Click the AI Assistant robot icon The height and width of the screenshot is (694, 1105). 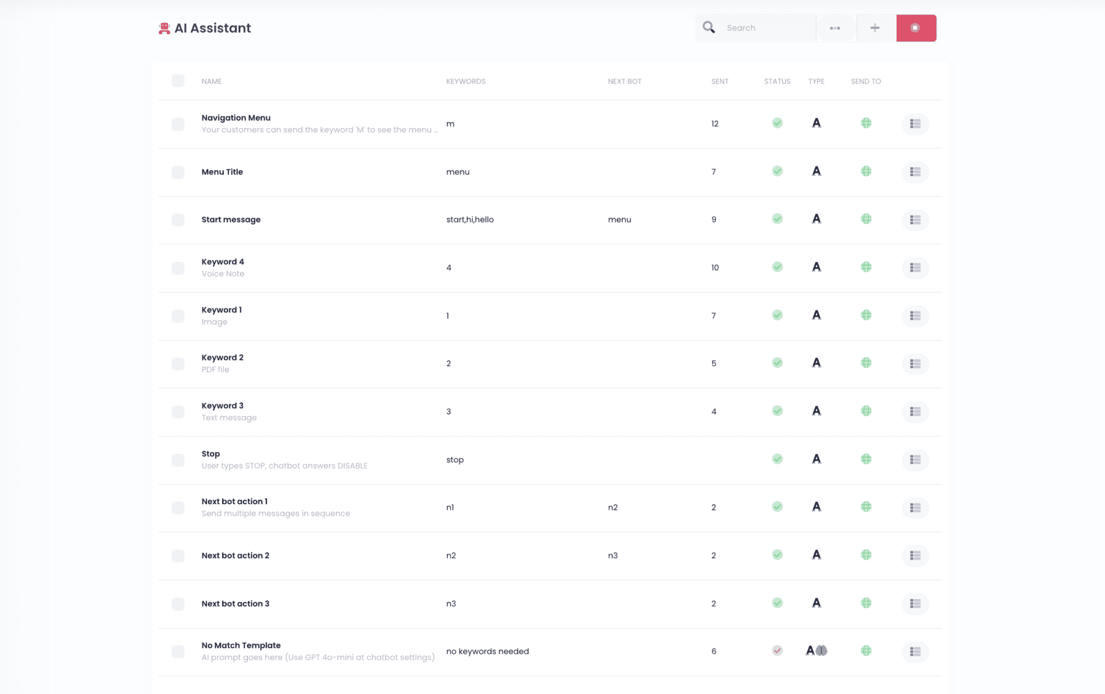pyautogui.click(x=165, y=28)
